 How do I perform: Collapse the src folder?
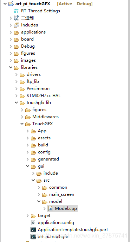(x=33, y=180)
